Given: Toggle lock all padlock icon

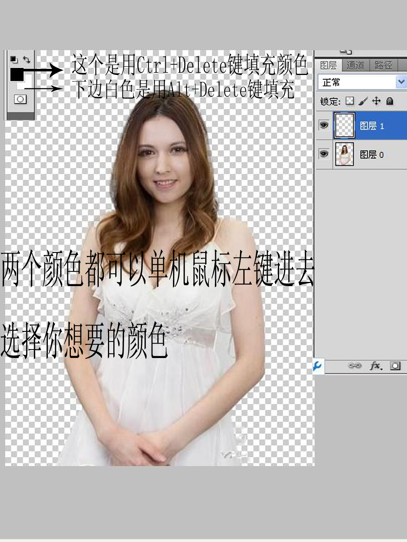Looking at the screenshot, I should 389,101.
